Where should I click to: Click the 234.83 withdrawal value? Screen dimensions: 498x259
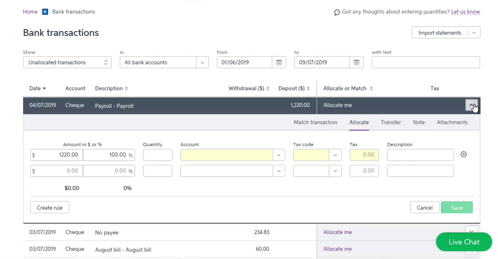tap(262, 232)
